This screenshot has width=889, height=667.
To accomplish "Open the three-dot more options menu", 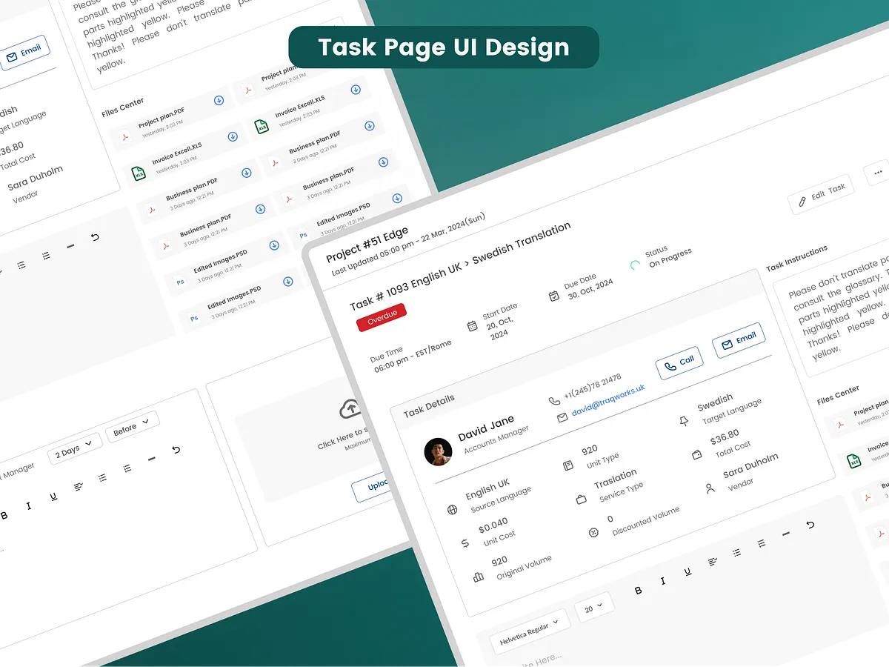I will (878, 172).
